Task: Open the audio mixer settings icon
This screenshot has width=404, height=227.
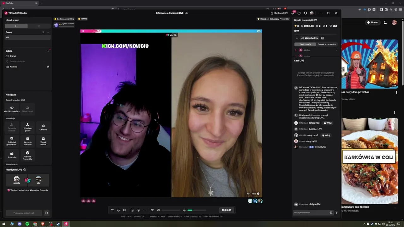Action: pyautogui.click(x=152, y=210)
